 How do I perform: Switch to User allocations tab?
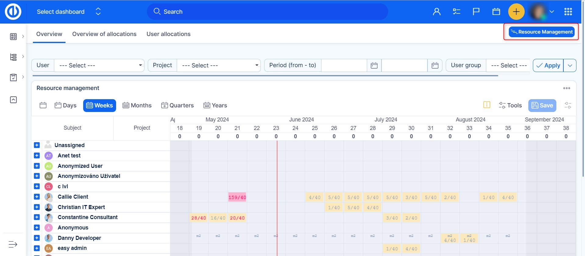click(x=168, y=34)
